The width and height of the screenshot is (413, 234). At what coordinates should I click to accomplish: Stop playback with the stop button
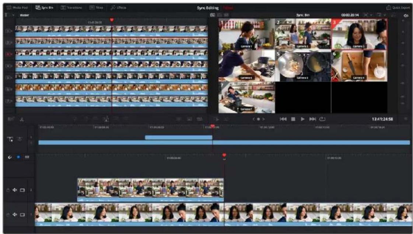tap(293, 119)
